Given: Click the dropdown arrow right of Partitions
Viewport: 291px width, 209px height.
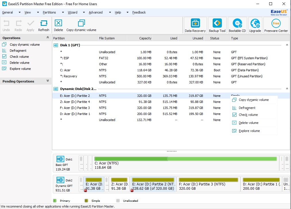Looking at the screenshot, I should coord(63,12).
